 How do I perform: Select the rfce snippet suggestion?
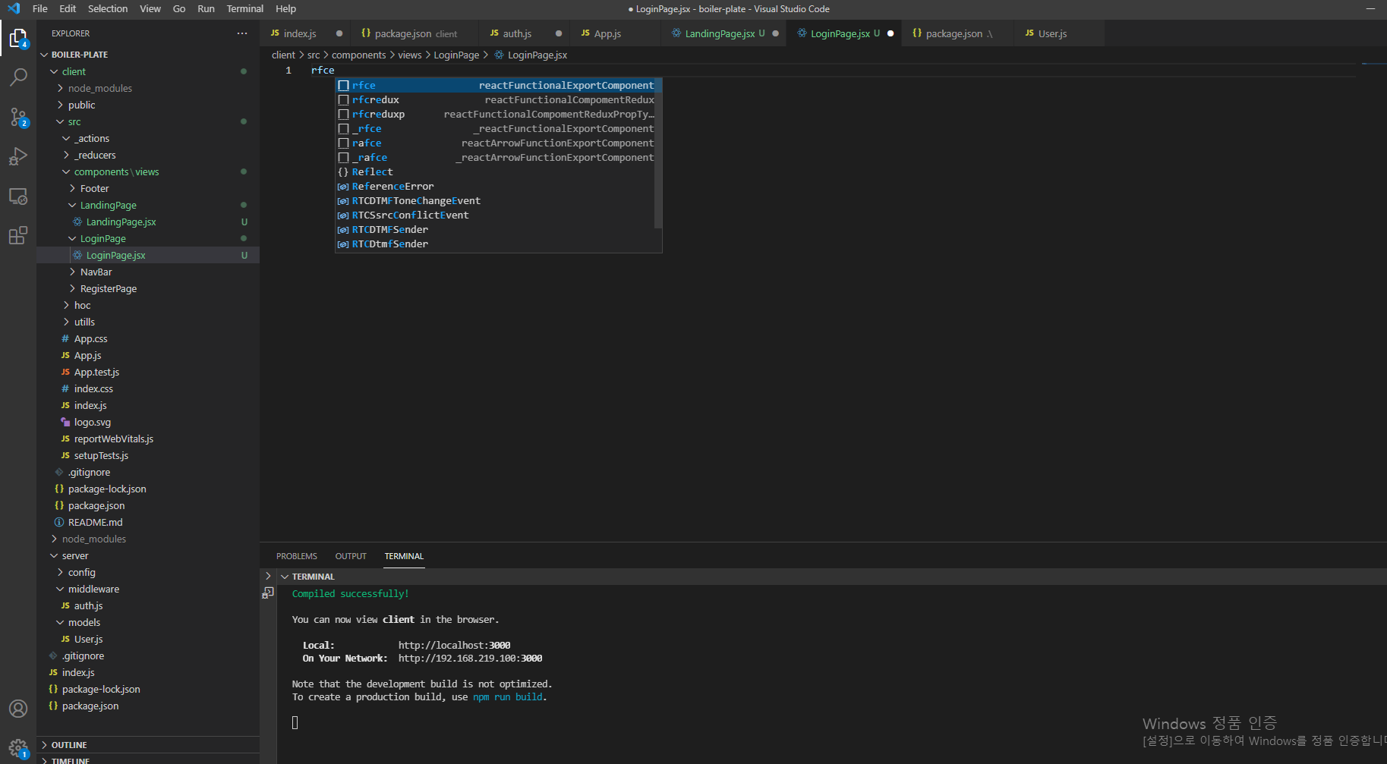pos(499,85)
